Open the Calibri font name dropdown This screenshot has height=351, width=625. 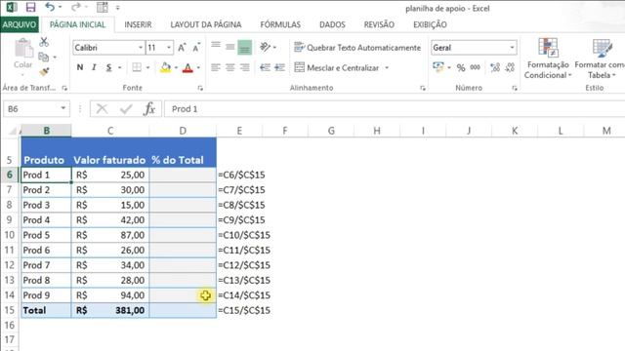[x=141, y=48]
